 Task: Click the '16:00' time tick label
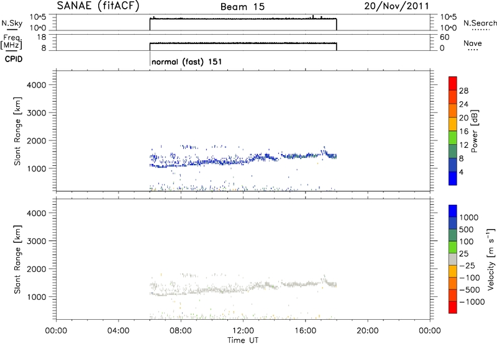point(305,331)
